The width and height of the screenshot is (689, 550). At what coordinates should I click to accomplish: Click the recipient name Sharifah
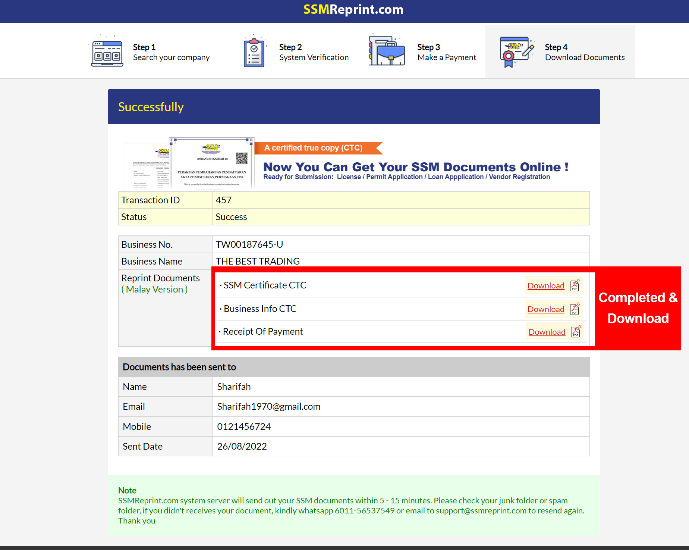234,387
